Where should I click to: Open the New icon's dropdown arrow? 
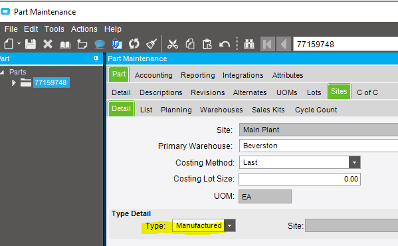pos(19,44)
